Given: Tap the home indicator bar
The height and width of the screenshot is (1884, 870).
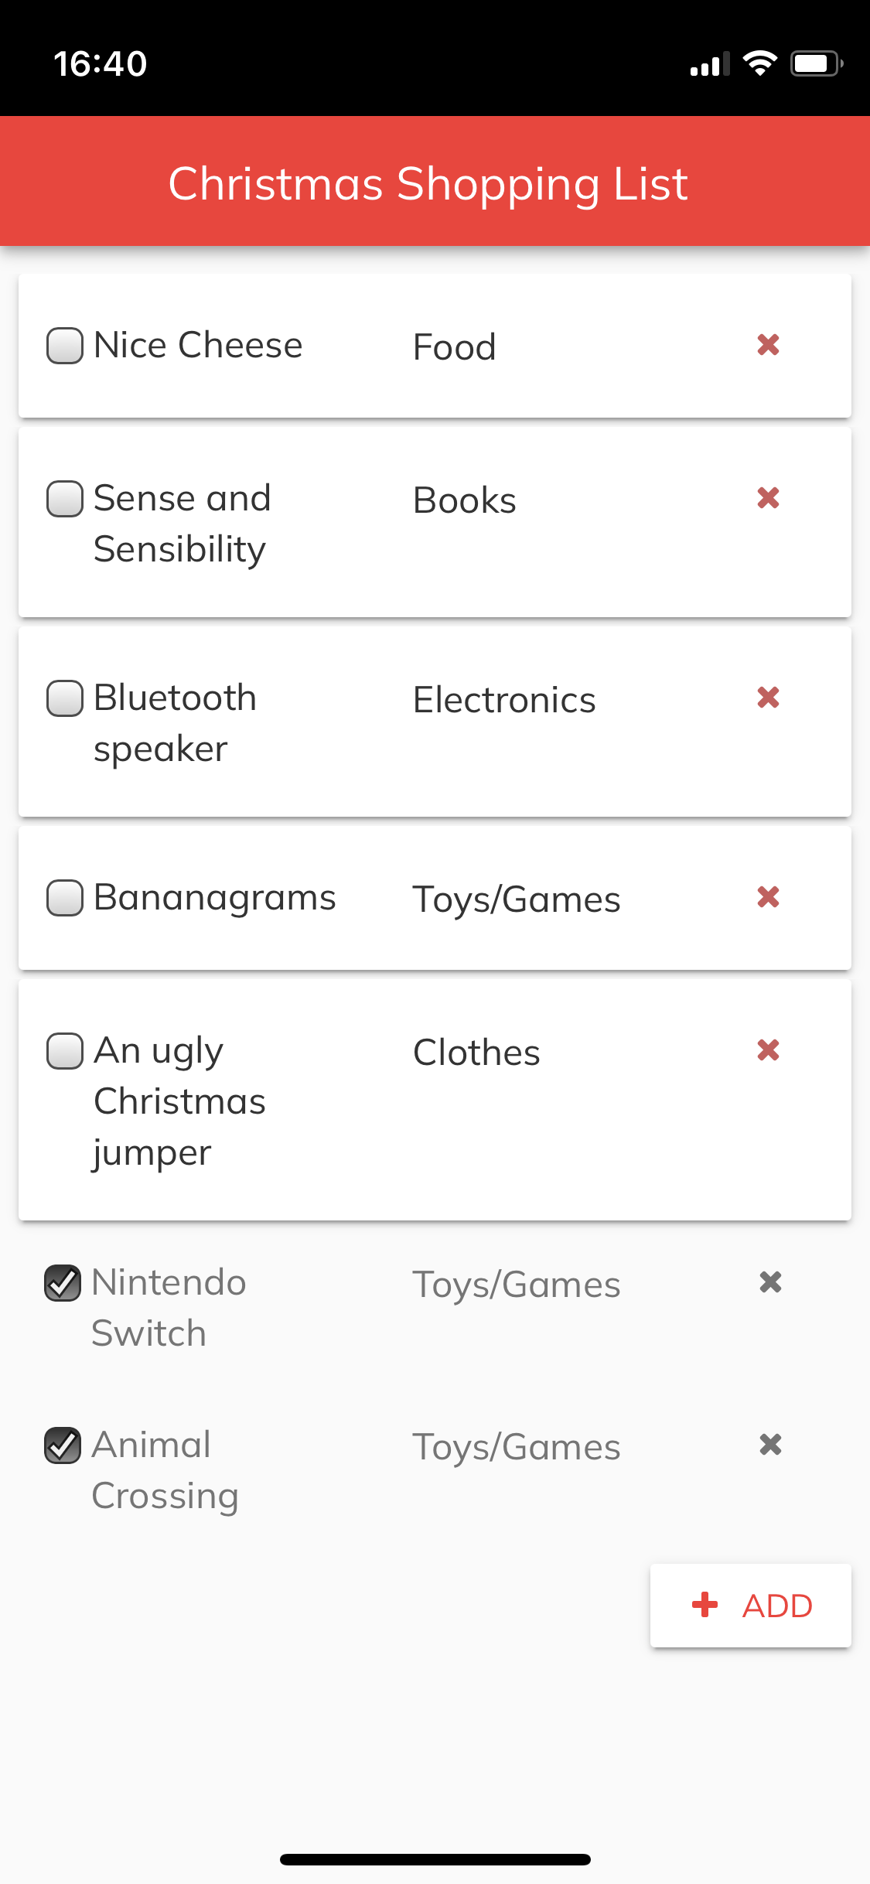Looking at the screenshot, I should (x=435, y=1859).
